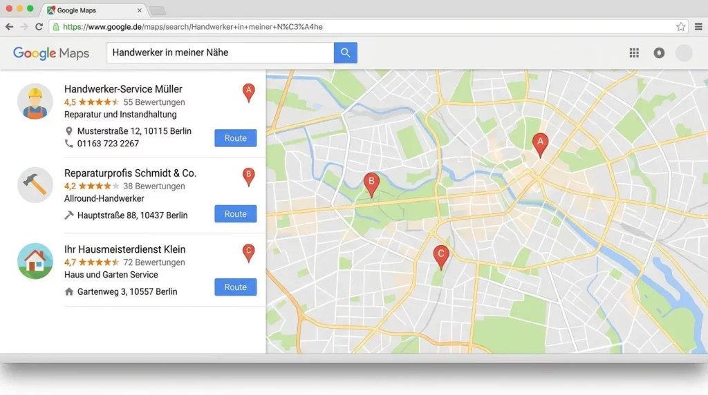Viewport: 708px width, 395px height.
Task: Get Route for Handwerker-Service Müller
Action: [x=236, y=138]
